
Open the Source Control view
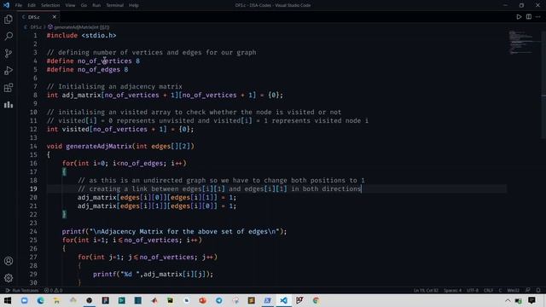(9, 53)
